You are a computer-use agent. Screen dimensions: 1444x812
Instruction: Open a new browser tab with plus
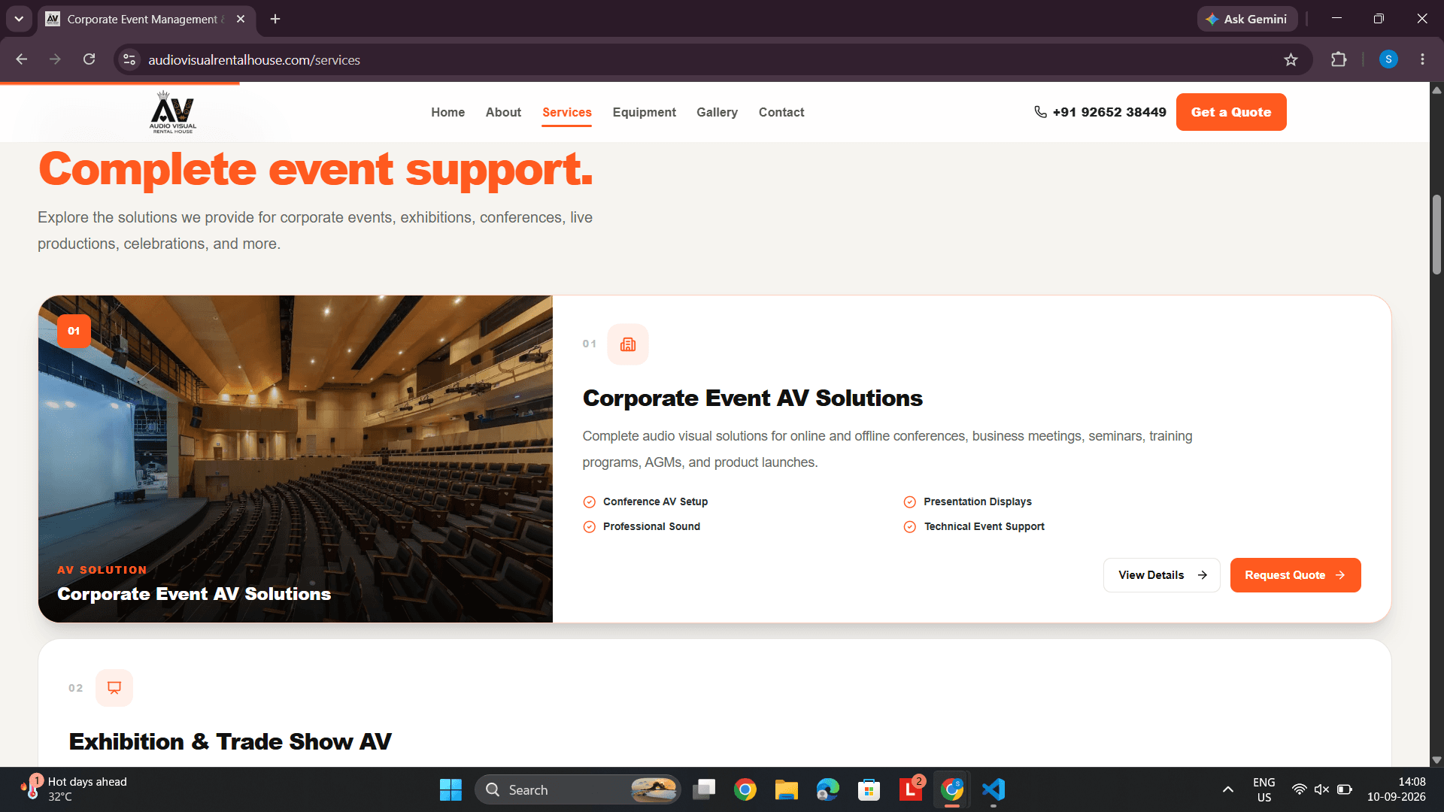point(275,19)
